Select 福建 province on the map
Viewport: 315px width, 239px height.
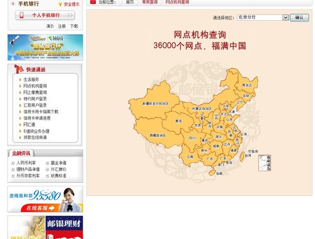point(234,150)
